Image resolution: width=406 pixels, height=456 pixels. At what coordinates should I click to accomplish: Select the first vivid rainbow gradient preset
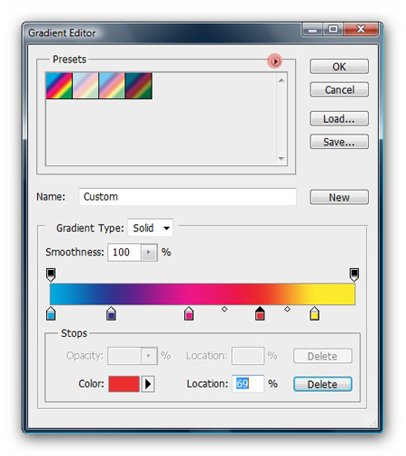pyautogui.click(x=60, y=86)
